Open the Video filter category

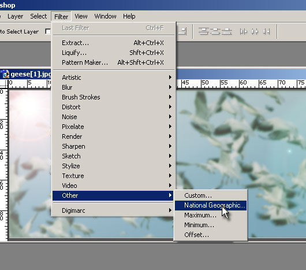click(113, 186)
